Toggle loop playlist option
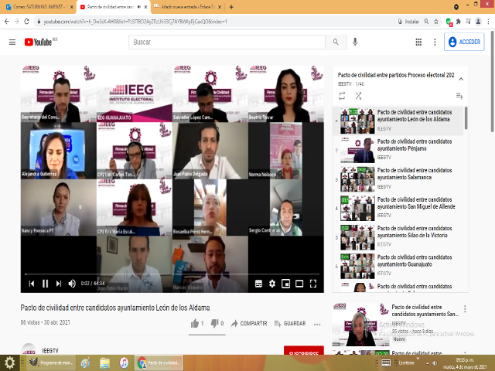The width and height of the screenshot is (495, 371). click(342, 96)
